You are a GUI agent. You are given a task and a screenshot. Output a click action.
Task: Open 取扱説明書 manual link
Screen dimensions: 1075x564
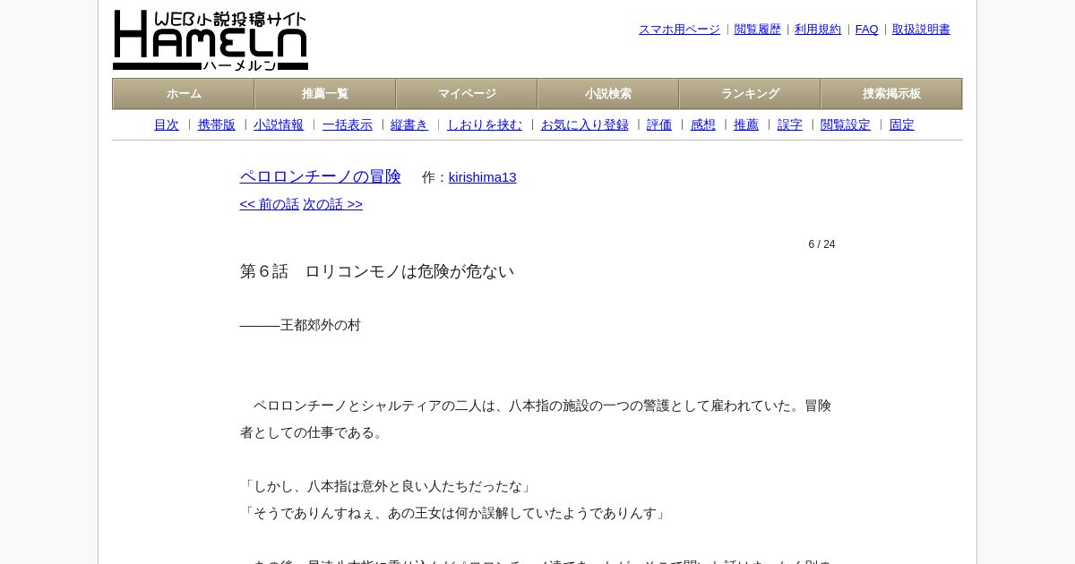click(x=921, y=30)
